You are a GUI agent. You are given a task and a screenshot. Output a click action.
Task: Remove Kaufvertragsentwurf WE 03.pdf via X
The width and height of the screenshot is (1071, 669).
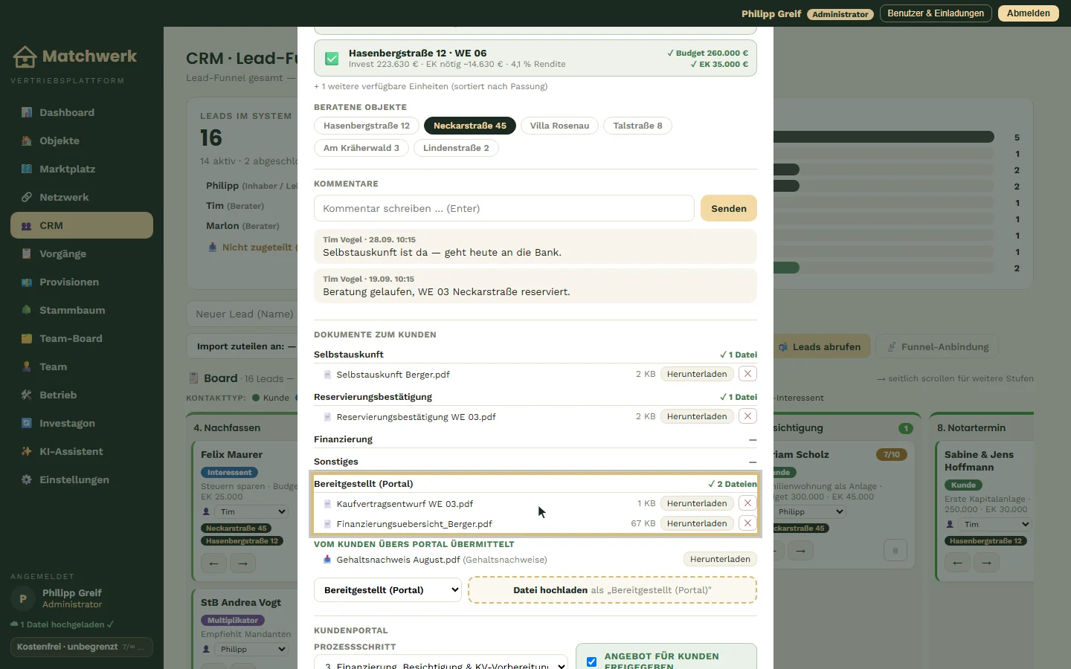(747, 503)
